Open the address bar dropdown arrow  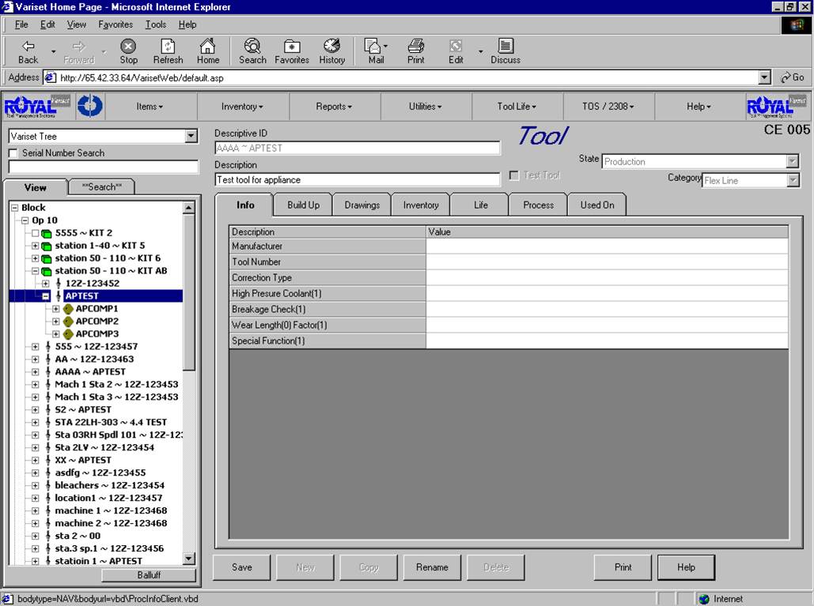click(764, 77)
